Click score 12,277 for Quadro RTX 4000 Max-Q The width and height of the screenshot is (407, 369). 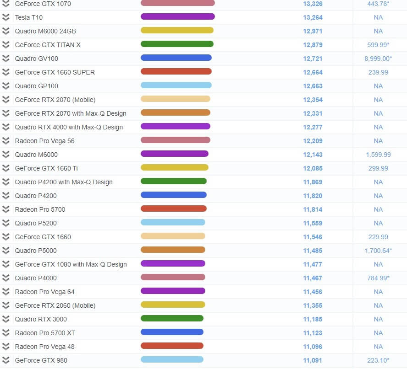click(313, 128)
